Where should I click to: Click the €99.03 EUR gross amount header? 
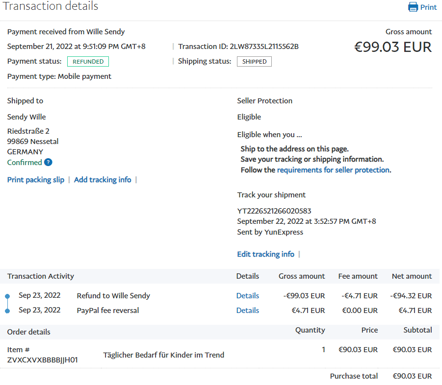pos(392,47)
